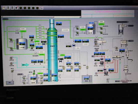Click the cyan flue gas inlet arrow
Screen dimensions: 138x104
coord(25,65)
